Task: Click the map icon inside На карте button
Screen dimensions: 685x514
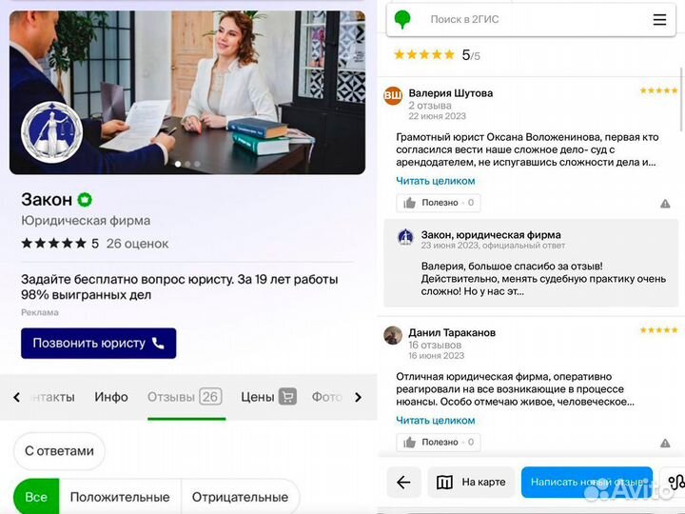Action: (444, 482)
